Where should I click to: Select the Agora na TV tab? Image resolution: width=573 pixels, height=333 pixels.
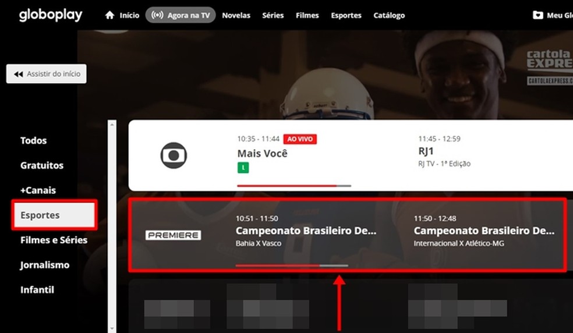tap(181, 15)
